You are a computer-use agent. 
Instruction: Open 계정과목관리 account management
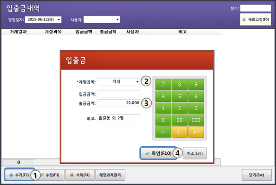[111, 175]
